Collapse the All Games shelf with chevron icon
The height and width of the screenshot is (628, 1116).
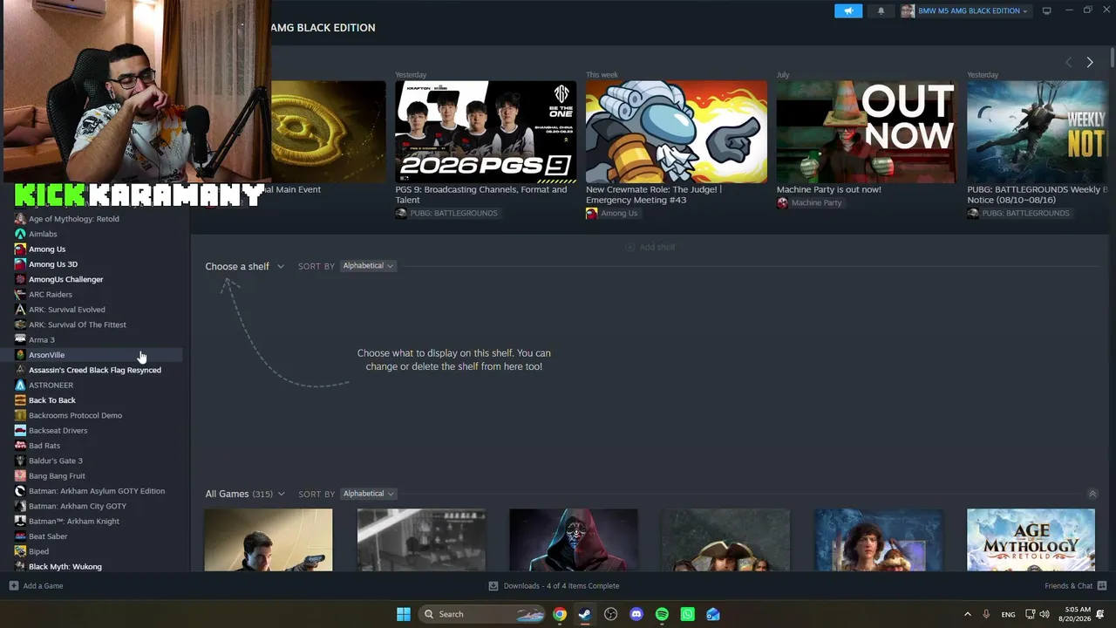pos(1092,494)
